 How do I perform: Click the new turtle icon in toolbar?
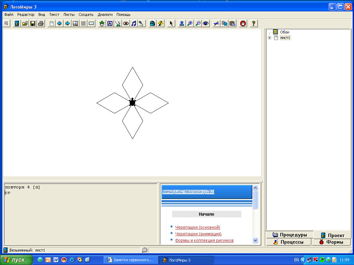[102, 23]
